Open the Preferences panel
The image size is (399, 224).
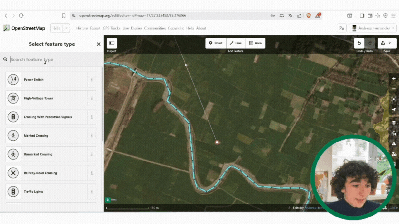(x=394, y=154)
